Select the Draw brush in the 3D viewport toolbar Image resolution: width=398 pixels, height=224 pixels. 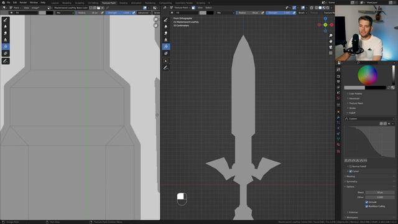coord(166,20)
